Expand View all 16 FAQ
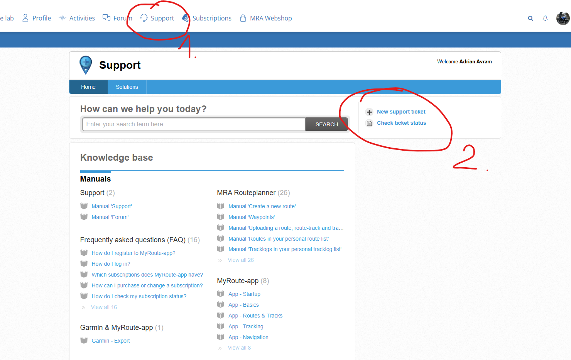 coord(104,307)
